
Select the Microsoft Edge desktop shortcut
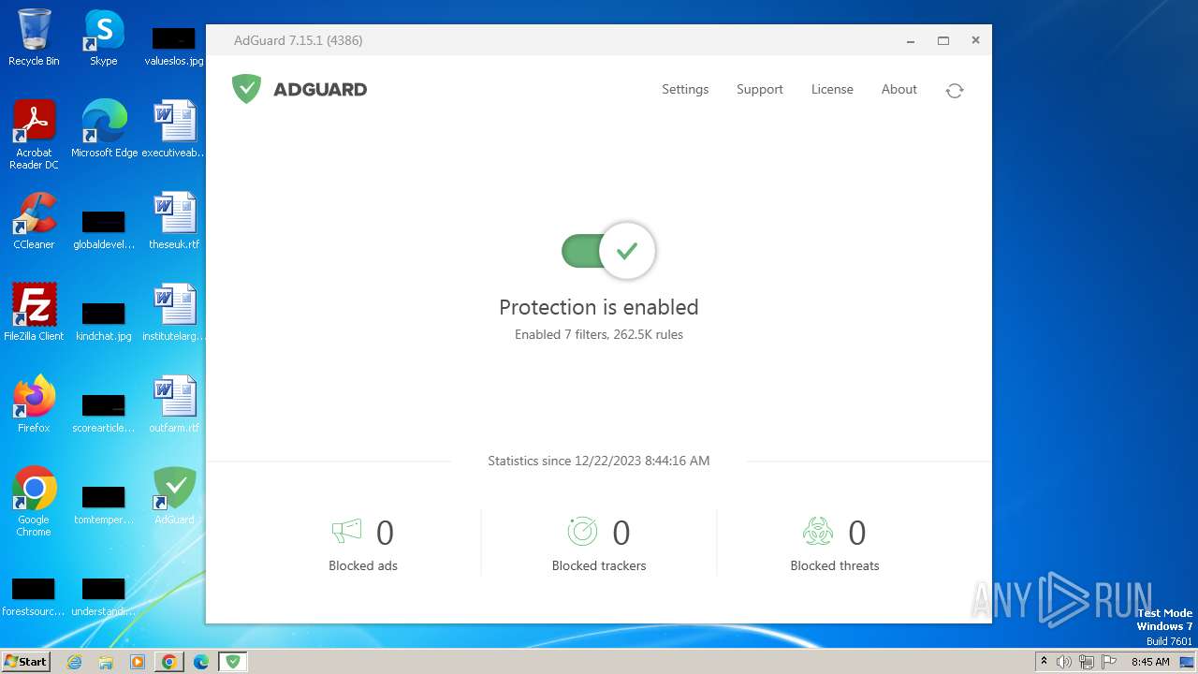click(104, 129)
